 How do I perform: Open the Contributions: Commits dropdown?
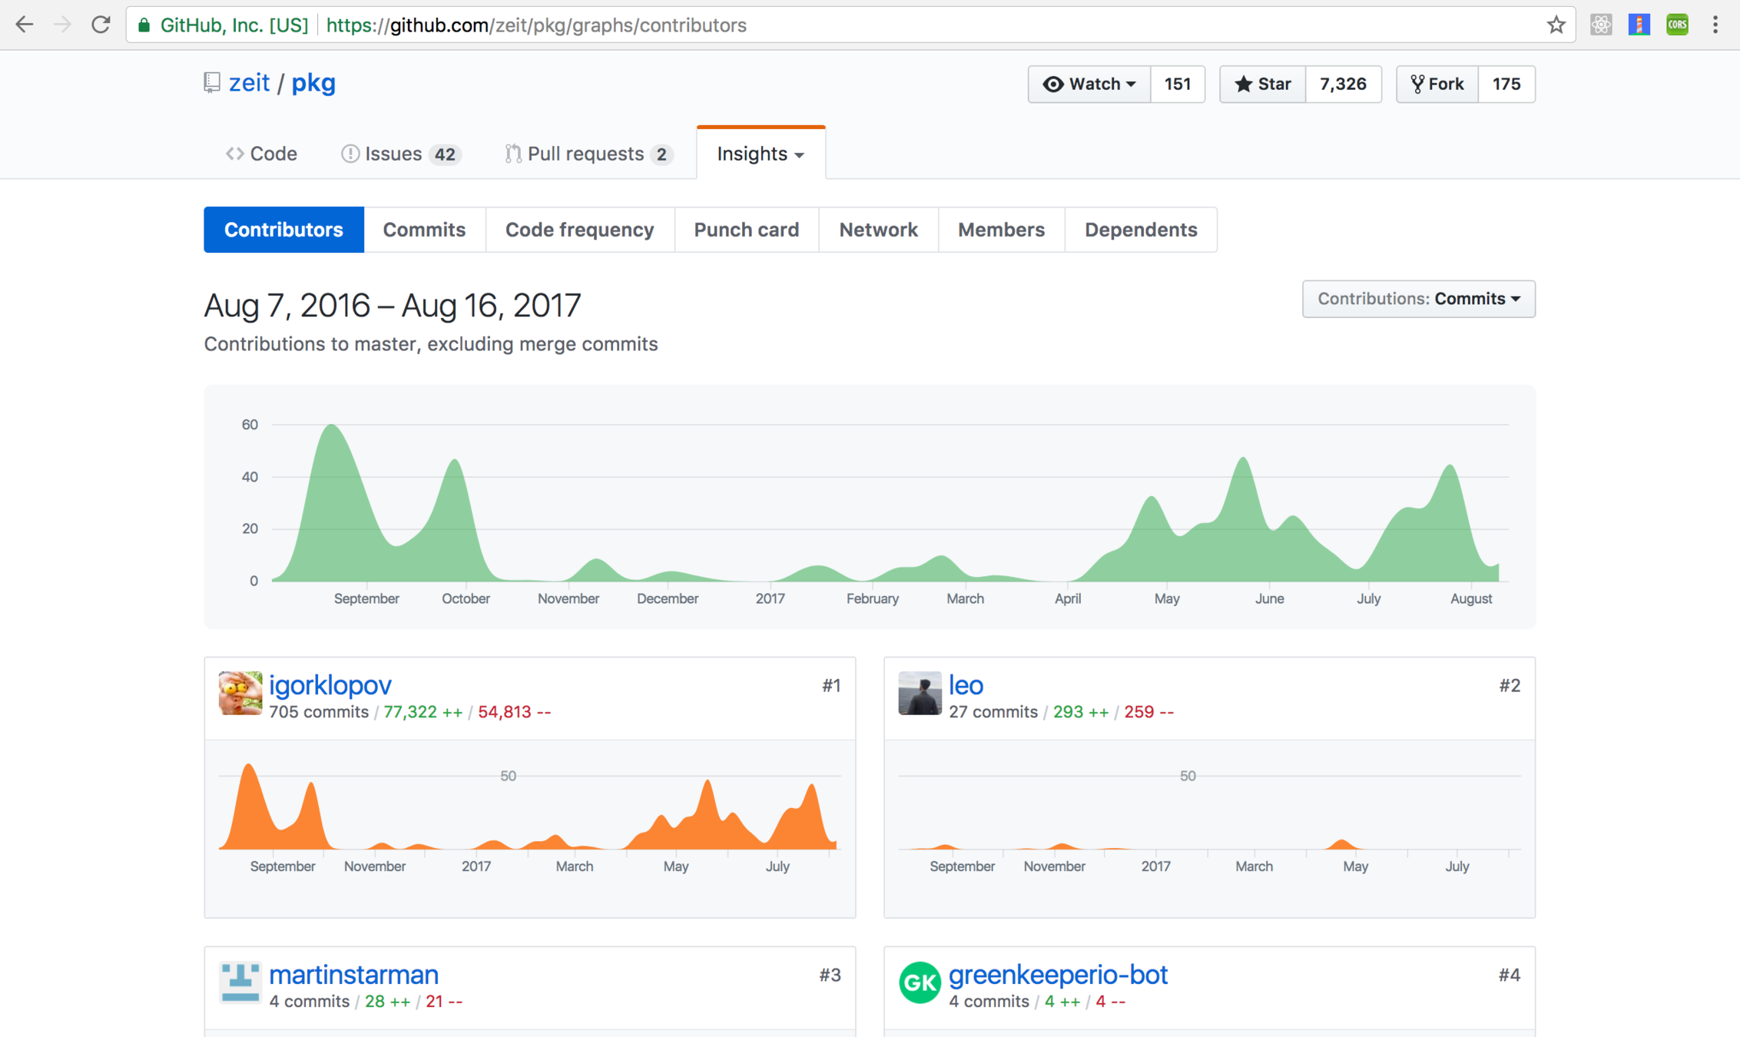(x=1418, y=299)
